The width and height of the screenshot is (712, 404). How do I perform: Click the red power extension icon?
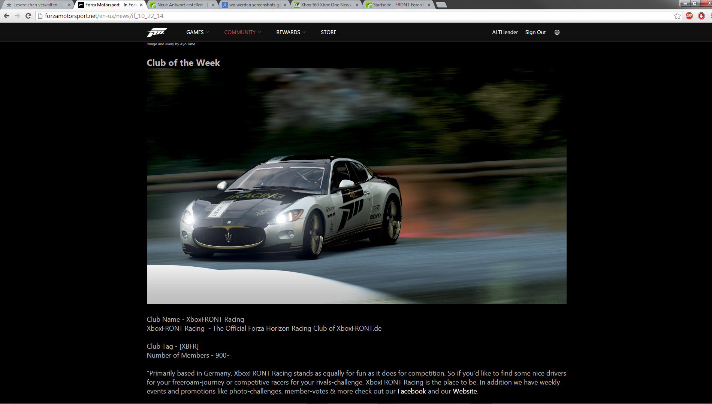701,16
